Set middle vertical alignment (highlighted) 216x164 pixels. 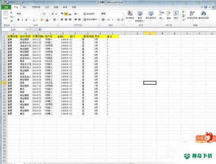(x=66, y=14)
